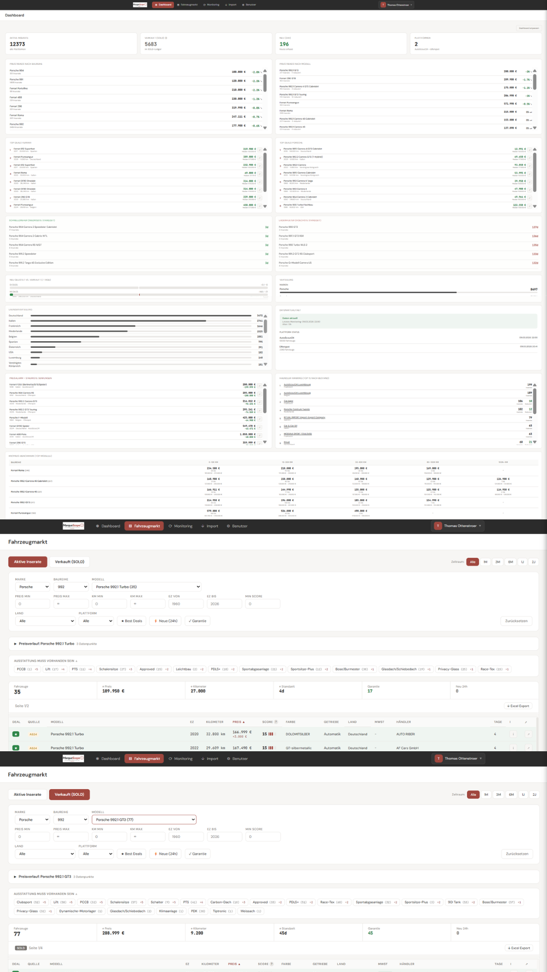Open Monitoring in the nav above 992.1 Turbo filters
Image resolution: width=547 pixels, height=972 pixels.
tap(180, 526)
